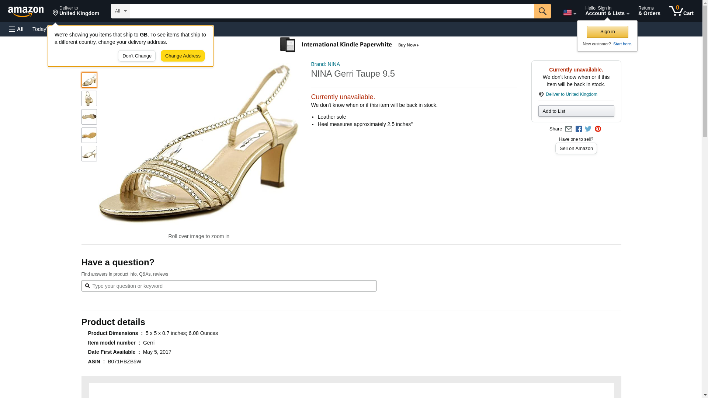708x398 pixels.
Task: Share product on Pinterest
Action: [598, 129]
